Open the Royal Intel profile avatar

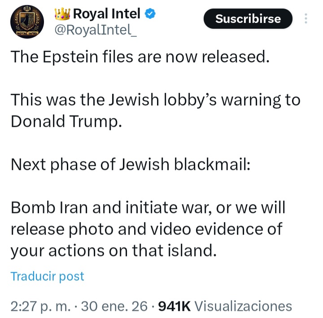pos(28,22)
